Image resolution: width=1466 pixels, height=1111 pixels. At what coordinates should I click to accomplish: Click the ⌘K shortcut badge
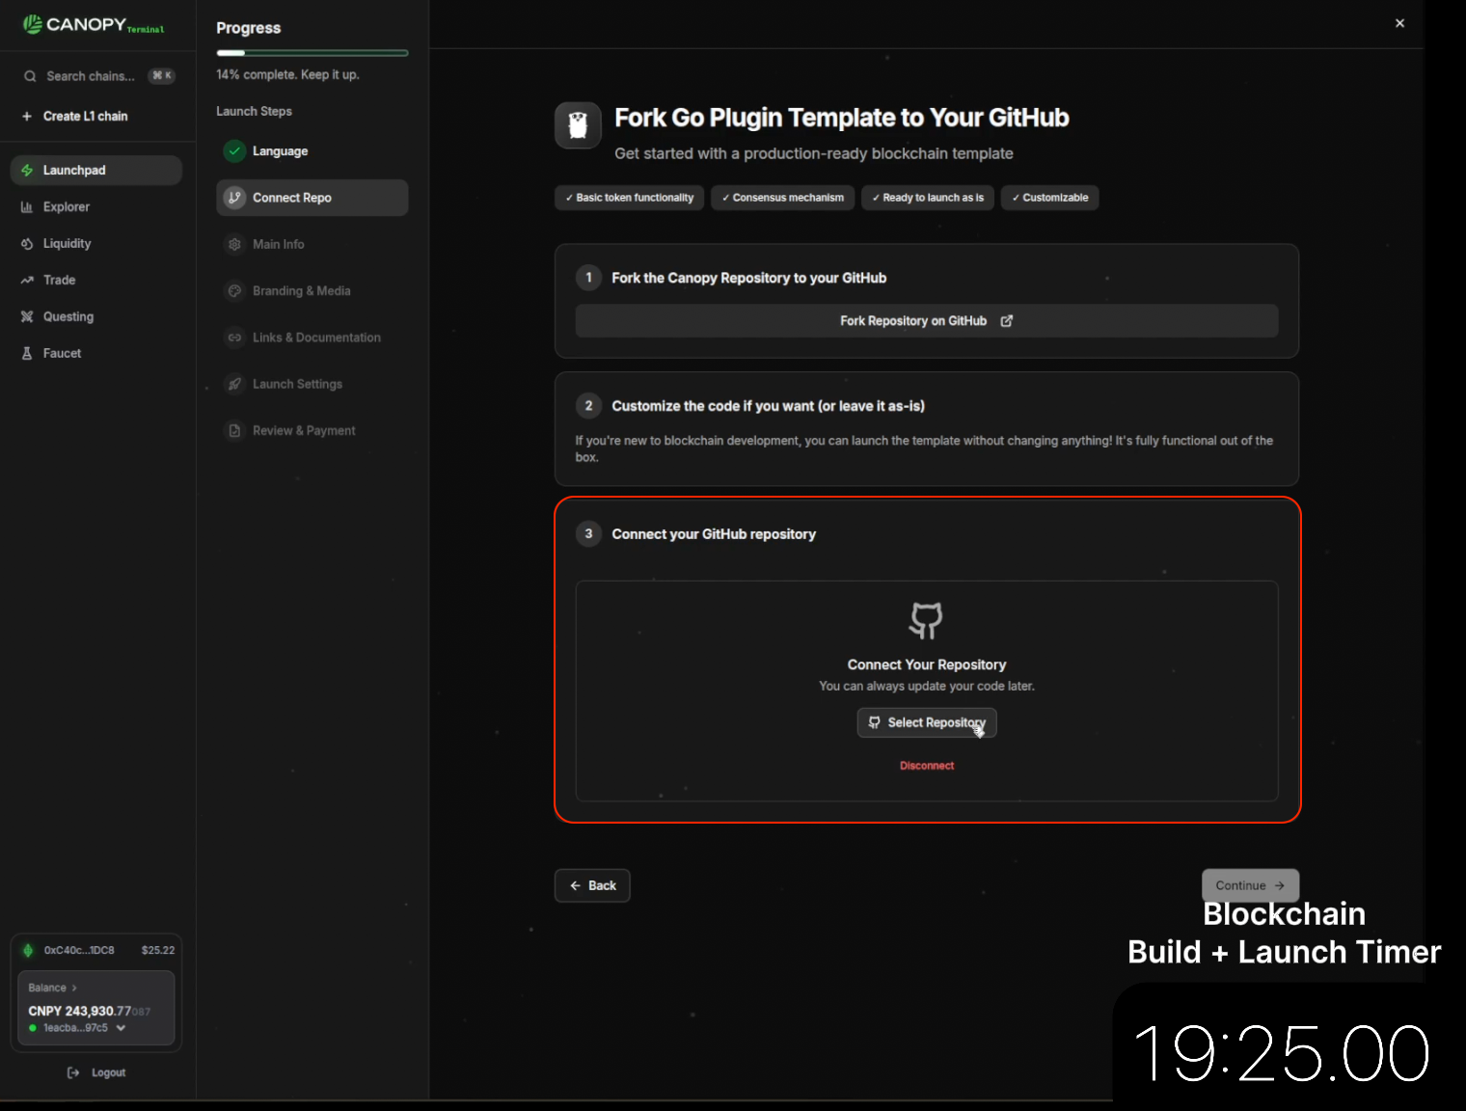coord(161,76)
